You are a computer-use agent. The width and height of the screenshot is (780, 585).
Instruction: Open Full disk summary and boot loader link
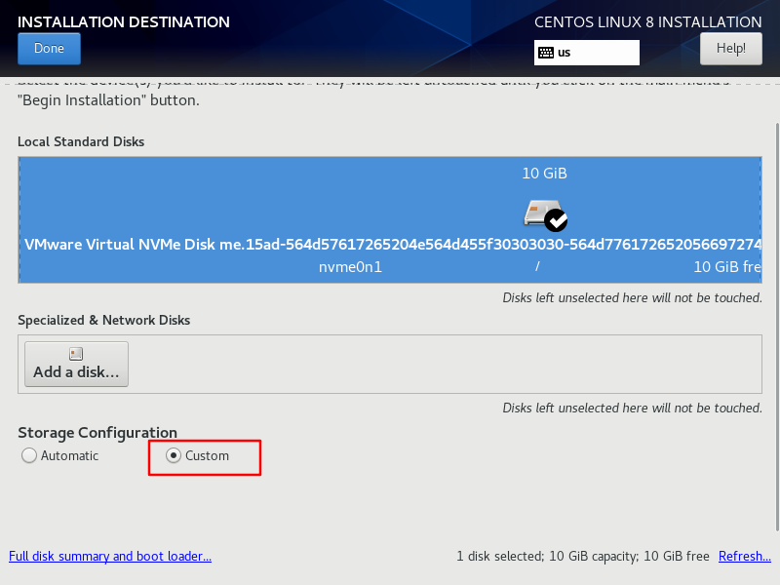click(x=110, y=556)
